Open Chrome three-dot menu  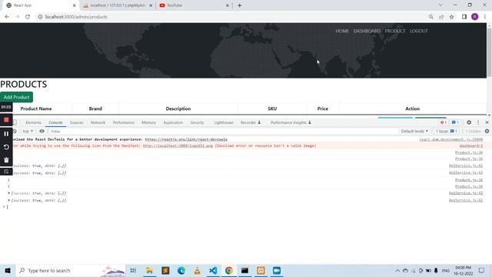(485, 17)
